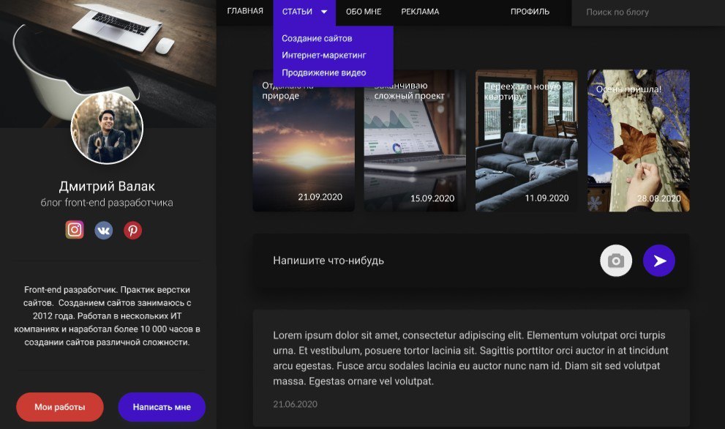Open the sunset story dated 21.09.2020
This screenshot has height=429, width=725.
click(304, 141)
